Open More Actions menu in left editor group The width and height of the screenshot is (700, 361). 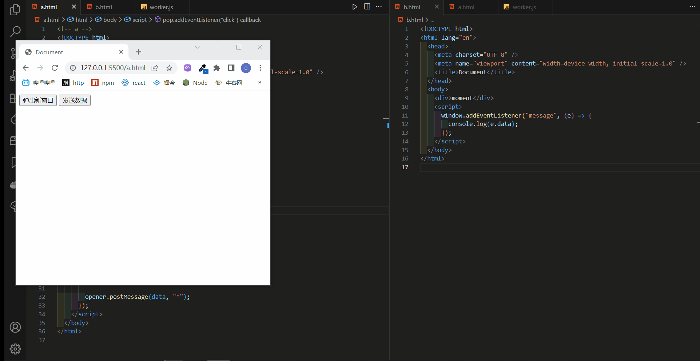pyautogui.click(x=379, y=7)
